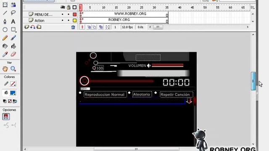This screenshot has width=269, height=151.
Task: Select the Hand tool
Action: (5, 69)
